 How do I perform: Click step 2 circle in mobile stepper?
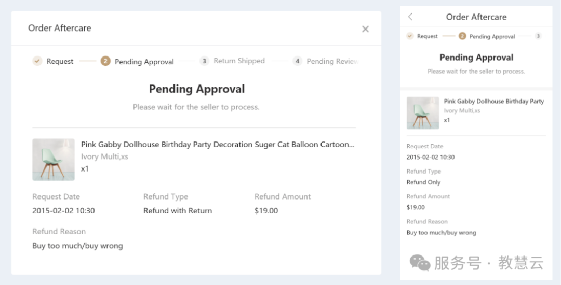(462, 36)
